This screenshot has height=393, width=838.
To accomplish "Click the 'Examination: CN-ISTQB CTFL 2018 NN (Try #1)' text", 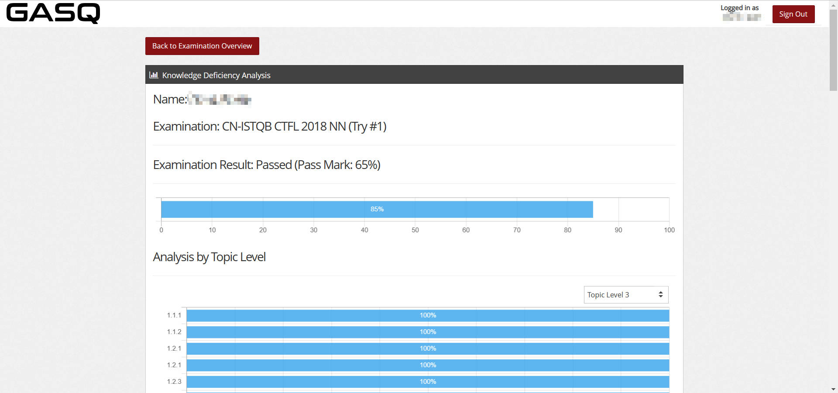I will (x=269, y=126).
